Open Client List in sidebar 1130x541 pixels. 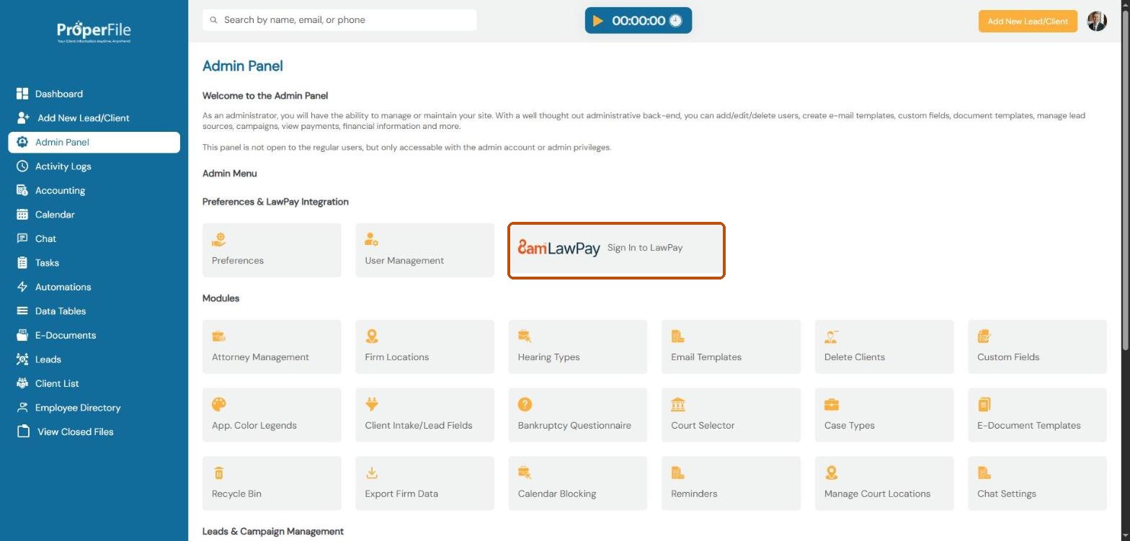pos(94,383)
